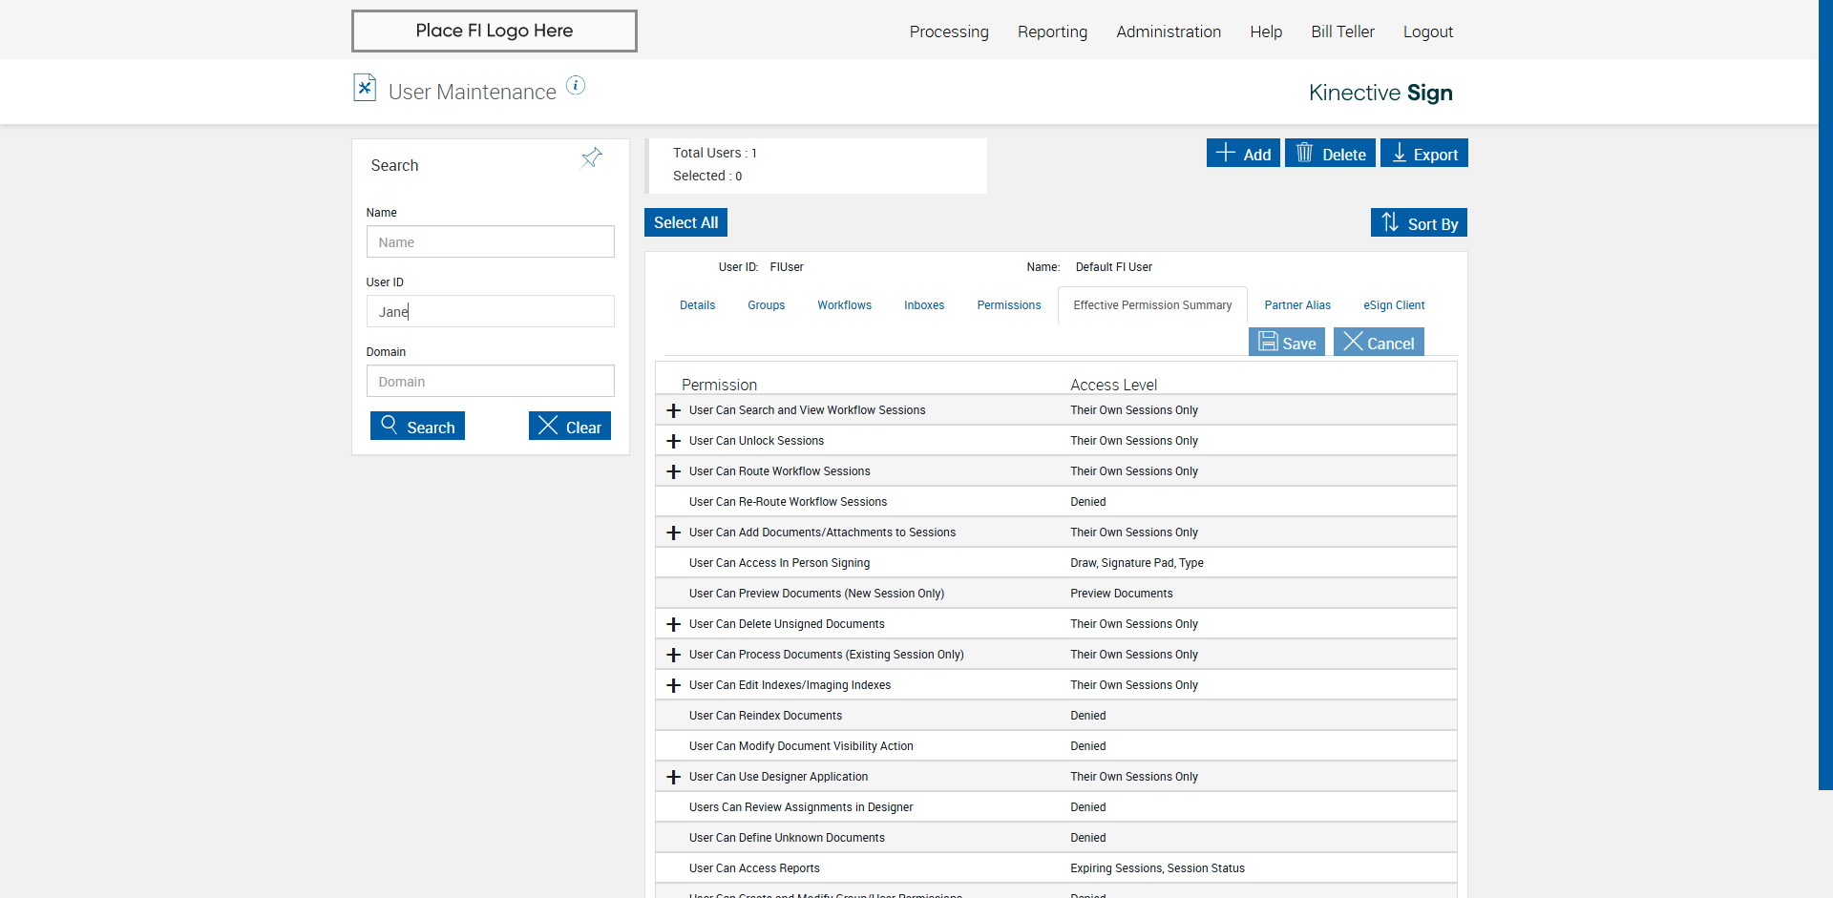Switch to the Partner Alias tab
The width and height of the screenshot is (1833, 898).
click(1297, 305)
